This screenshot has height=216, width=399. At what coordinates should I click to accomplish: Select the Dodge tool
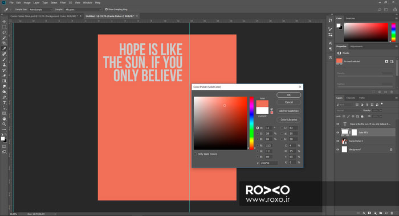click(x=4, y=92)
